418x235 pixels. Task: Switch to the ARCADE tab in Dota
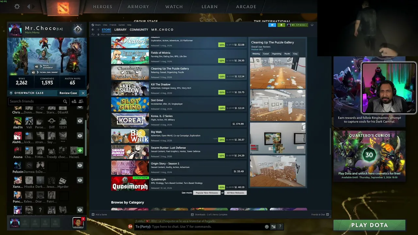246,7
